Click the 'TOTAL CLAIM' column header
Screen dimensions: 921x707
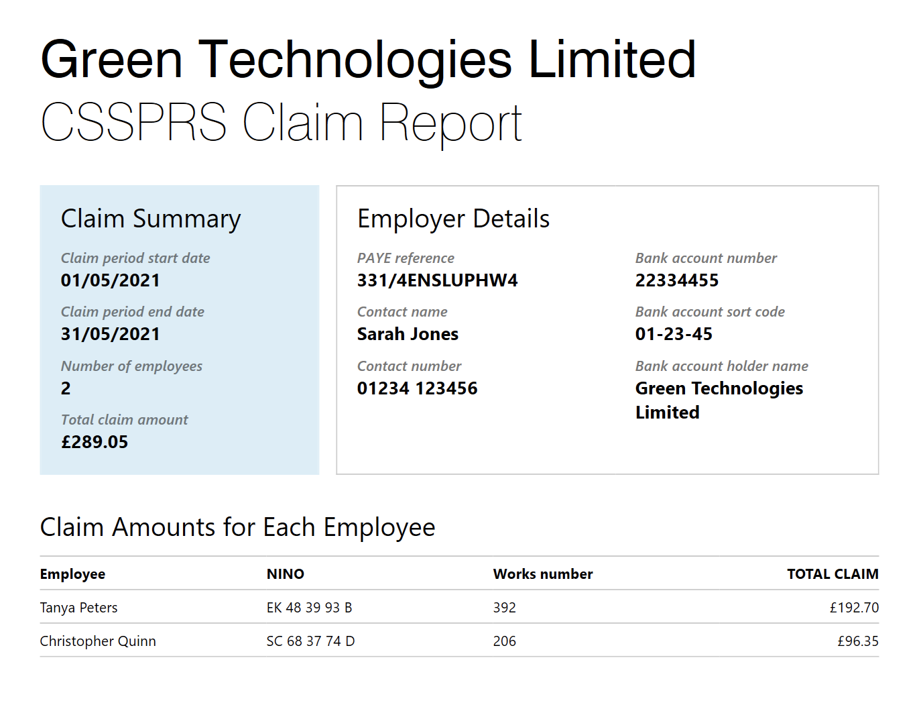pos(833,574)
